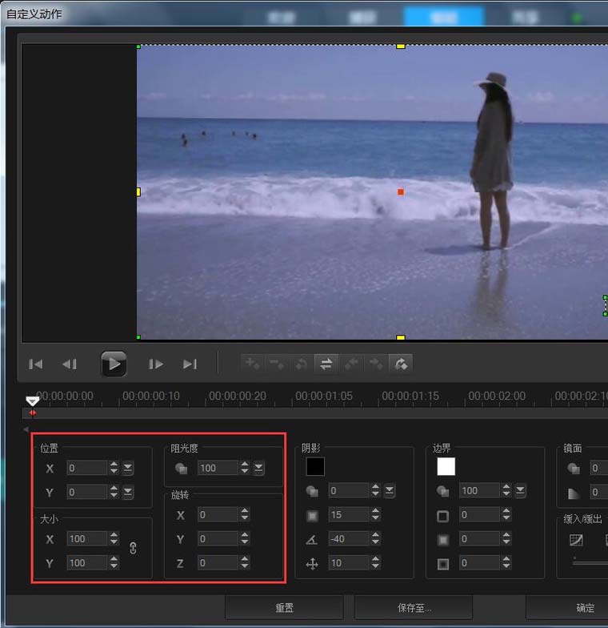Screen dimensions: 608x628
Task: Click the red center handle in preview
Action: (400, 192)
